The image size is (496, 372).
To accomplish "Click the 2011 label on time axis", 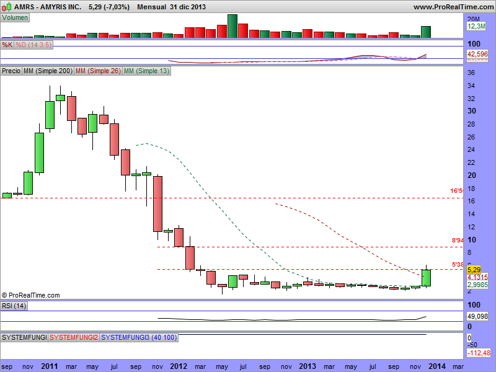I will [50, 366].
